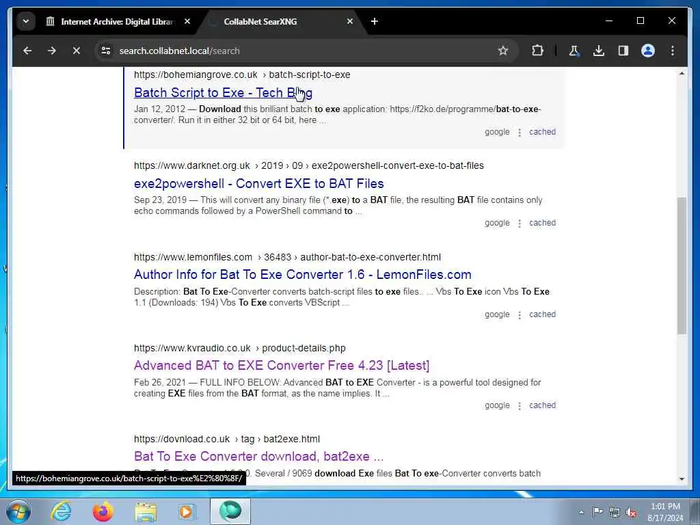Click google engine label for bohemiangrove result
The height and width of the screenshot is (525, 700).
pos(498,132)
